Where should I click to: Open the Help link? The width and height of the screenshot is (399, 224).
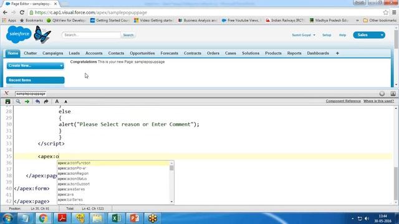(x=342, y=35)
